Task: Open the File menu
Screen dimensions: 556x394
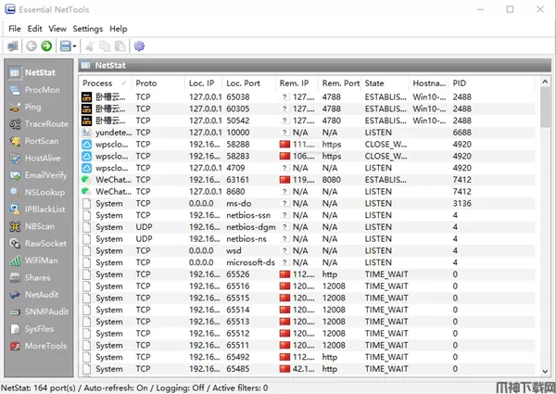Action: 15,29
